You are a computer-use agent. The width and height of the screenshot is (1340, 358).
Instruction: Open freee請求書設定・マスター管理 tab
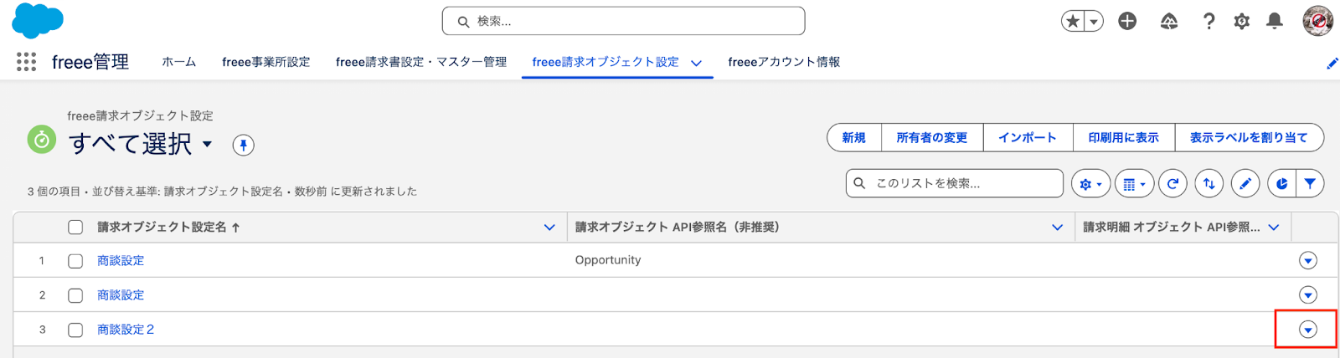point(421,62)
